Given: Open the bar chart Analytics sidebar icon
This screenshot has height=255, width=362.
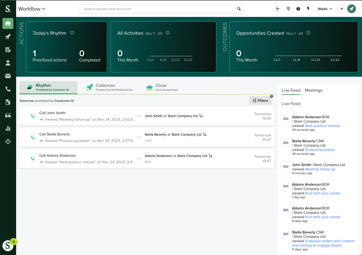Looking at the screenshot, I should tap(8, 128).
